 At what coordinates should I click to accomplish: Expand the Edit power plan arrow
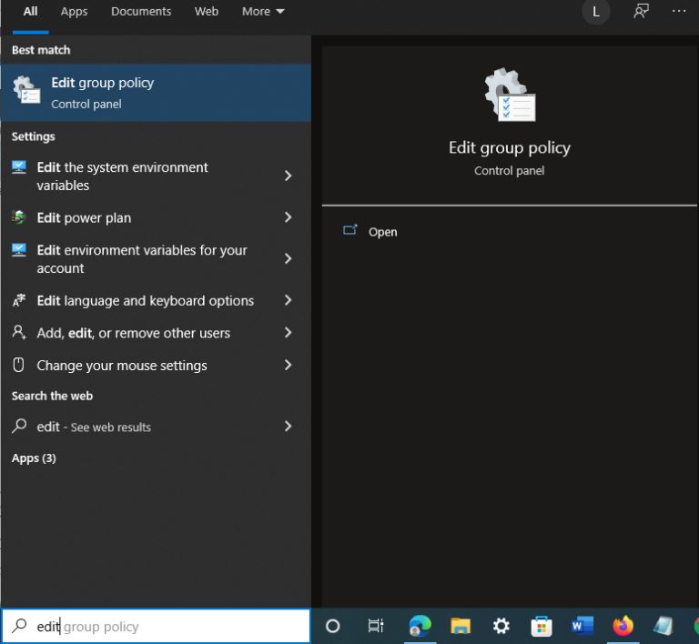coord(288,217)
